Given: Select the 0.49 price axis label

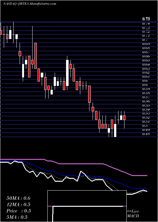Looking at the screenshot, I should click(146, 130).
